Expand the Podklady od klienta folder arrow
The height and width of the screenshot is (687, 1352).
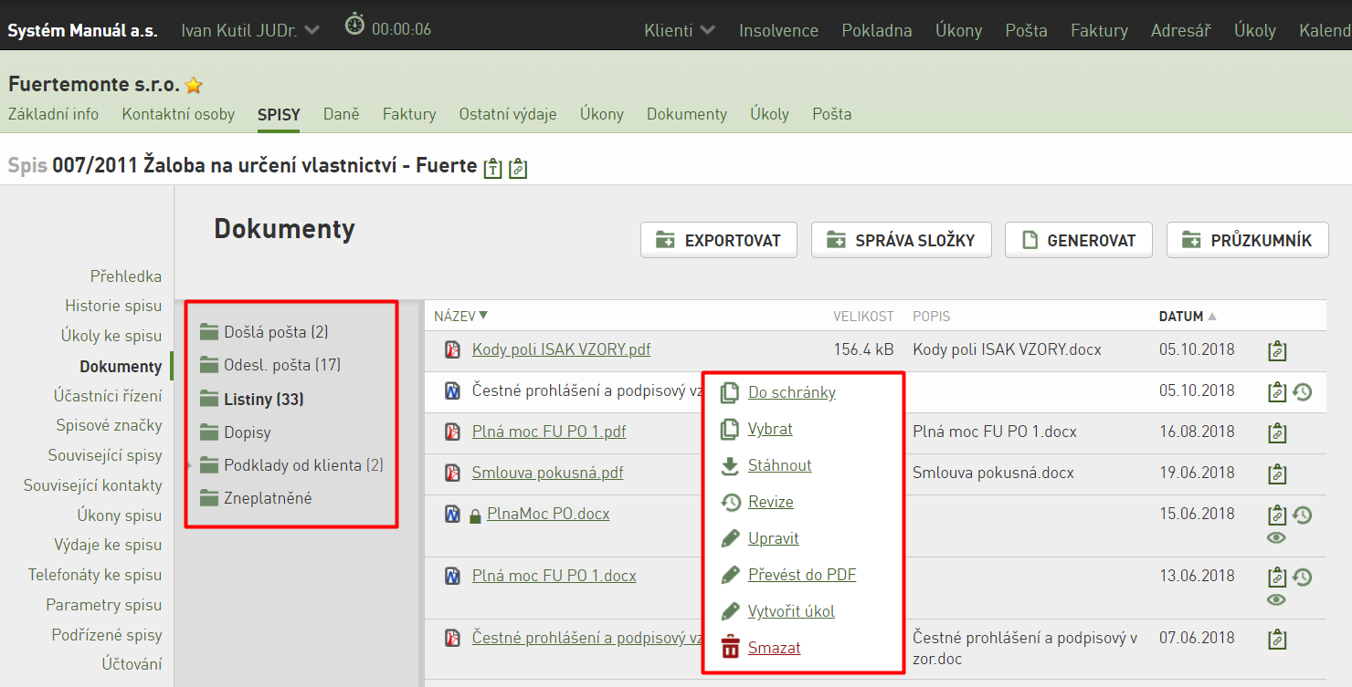coord(190,465)
